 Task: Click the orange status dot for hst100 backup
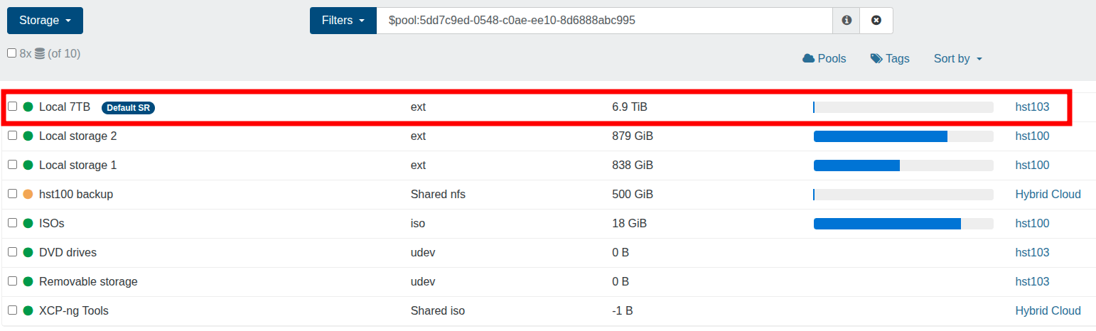point(28,194)
